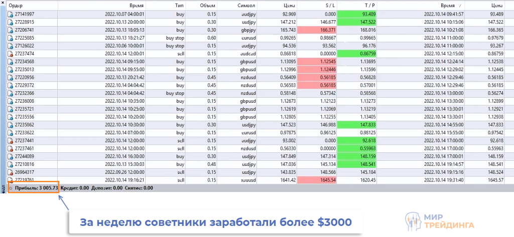Close the terminal panel with the X
The image size is (514, 237).
pos(3,4)
